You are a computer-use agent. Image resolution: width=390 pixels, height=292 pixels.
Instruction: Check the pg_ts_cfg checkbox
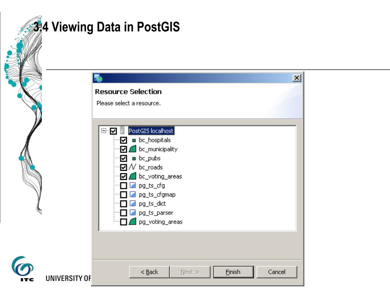[124, 186]
